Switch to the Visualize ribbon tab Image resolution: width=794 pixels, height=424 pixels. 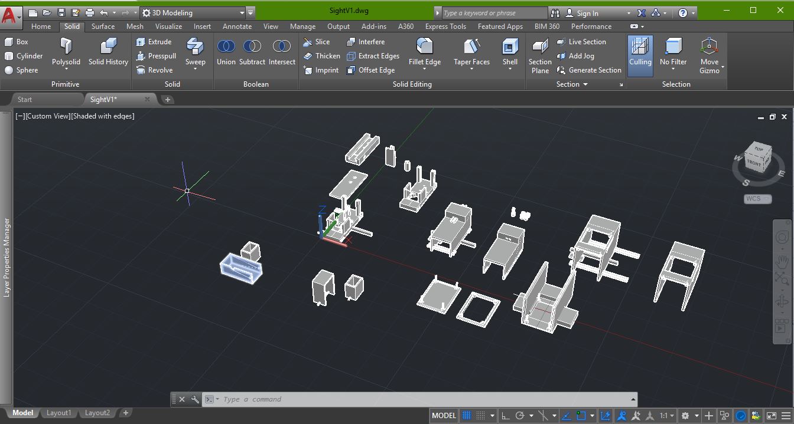pos(168,26)
